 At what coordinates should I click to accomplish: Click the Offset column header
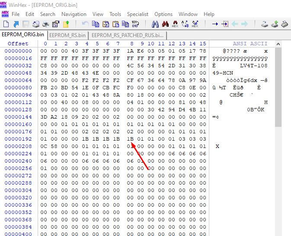pyautogui.click(x=18, y=44)
